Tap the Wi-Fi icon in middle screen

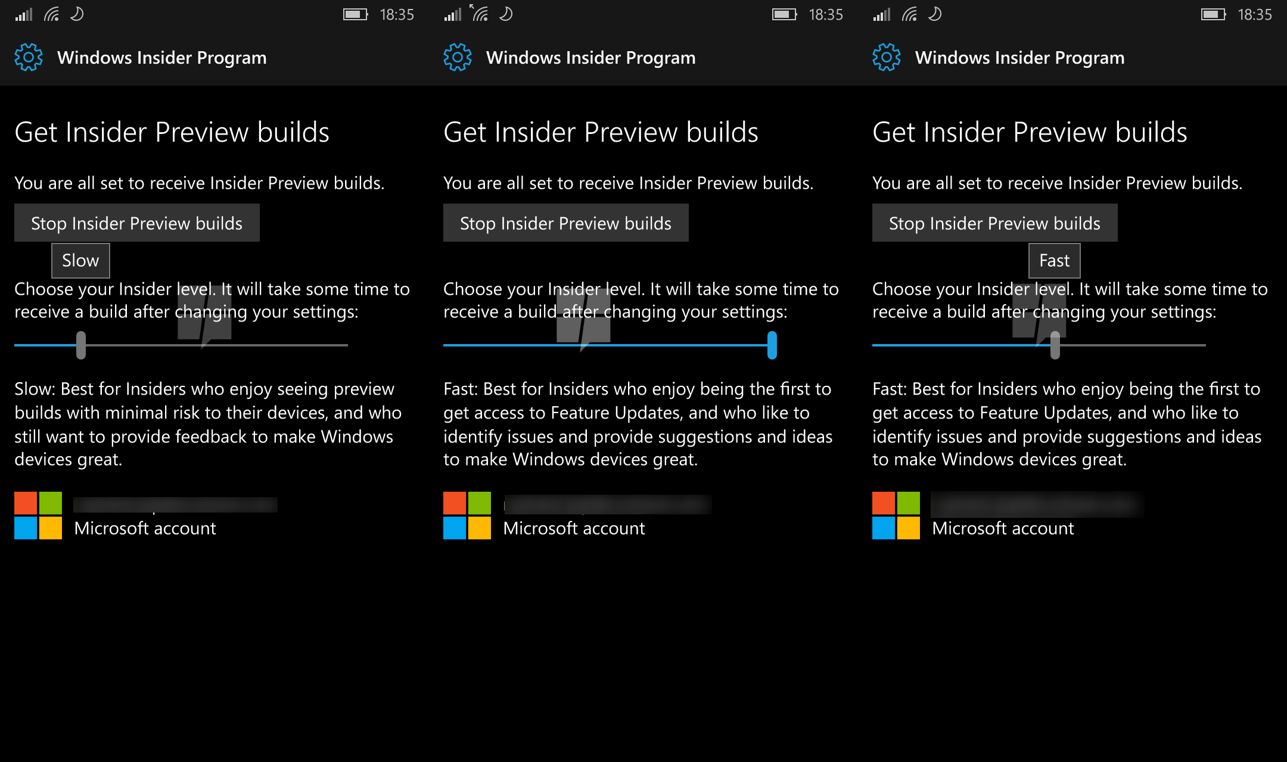pos(480,13)
